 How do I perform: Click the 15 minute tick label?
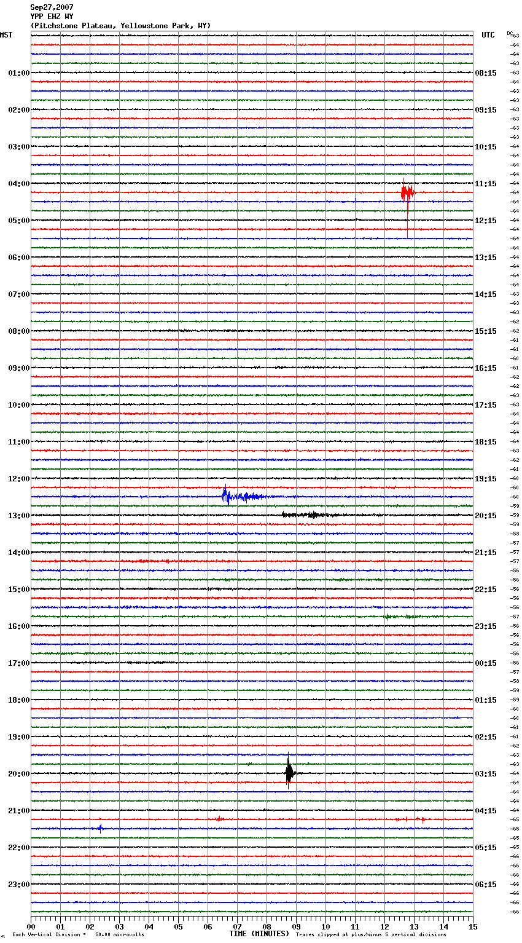pyautogui.click(x=473, y=926)
